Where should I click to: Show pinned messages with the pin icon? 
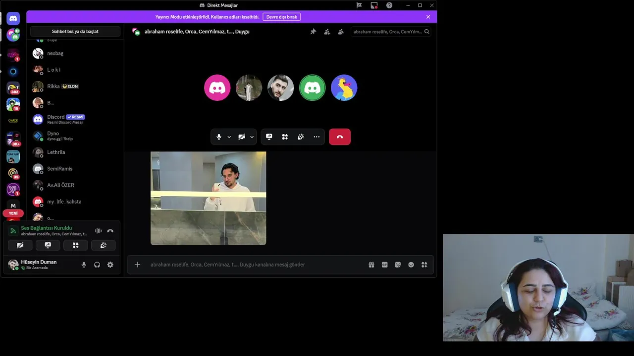(313, 32)
